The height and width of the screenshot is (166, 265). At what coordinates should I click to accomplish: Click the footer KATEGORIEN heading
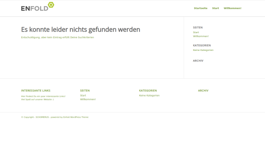coord(148,91)
